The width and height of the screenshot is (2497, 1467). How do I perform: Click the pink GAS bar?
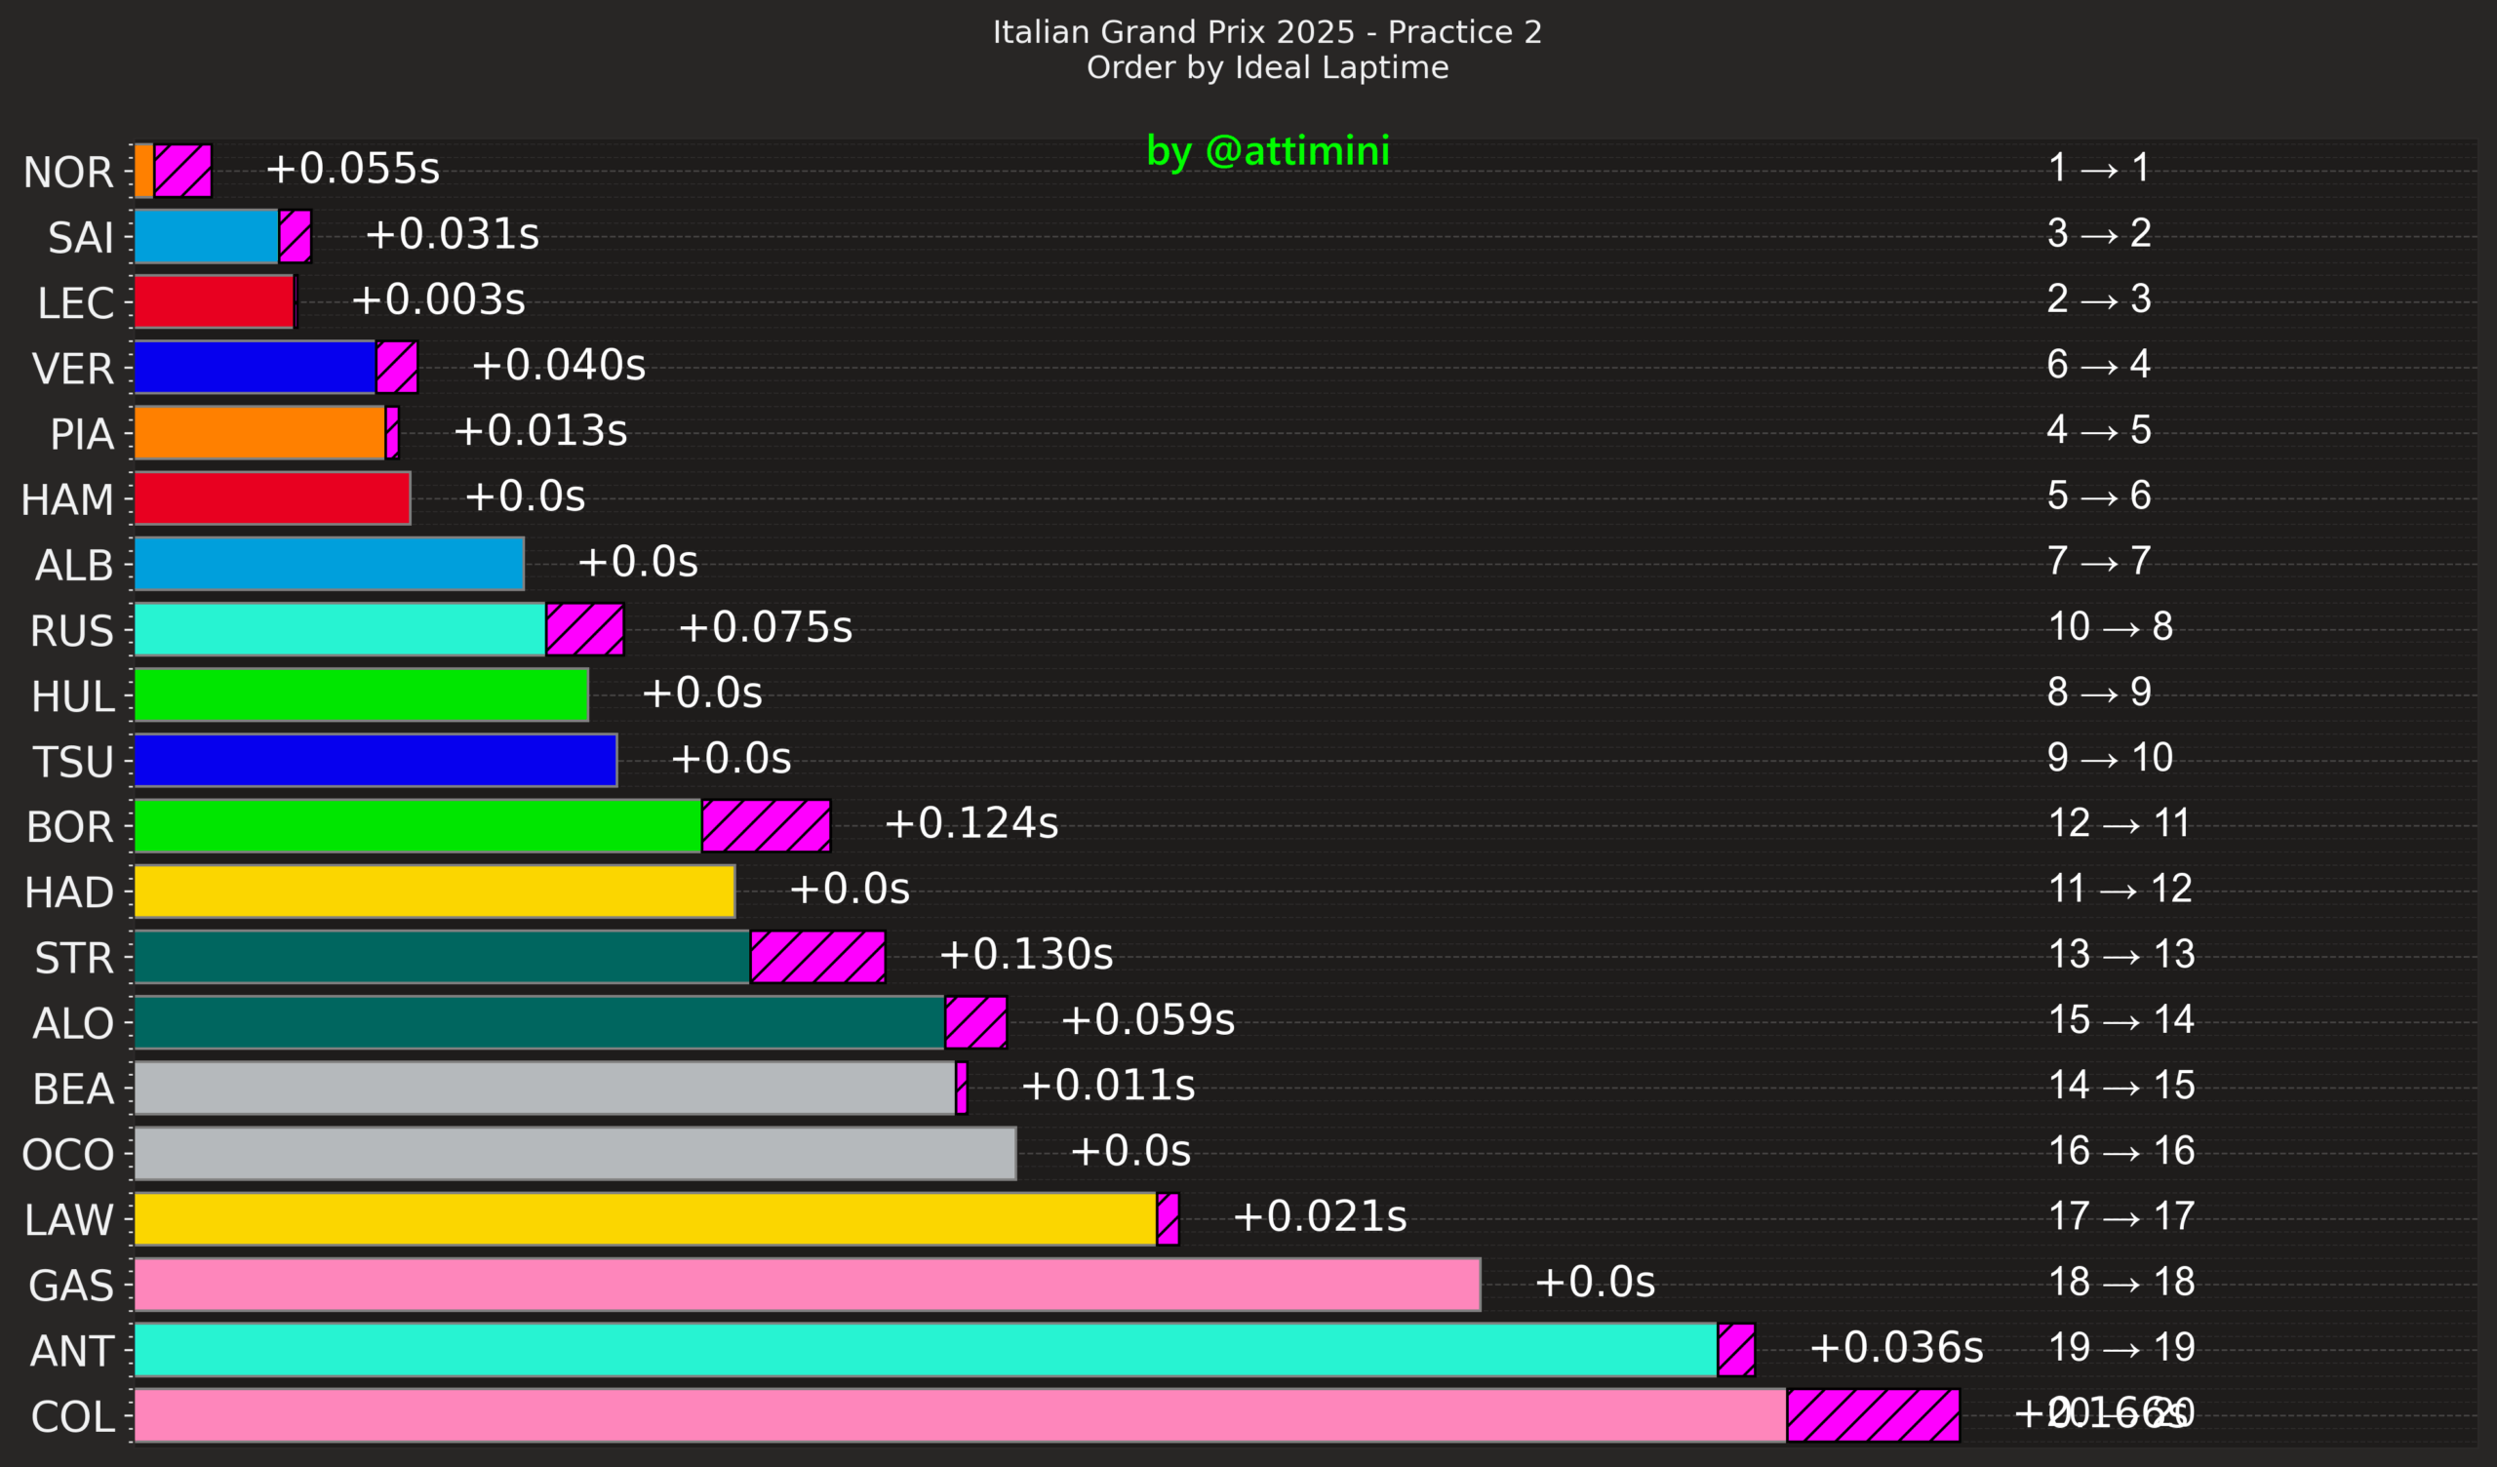click(x=808, y=1285)
